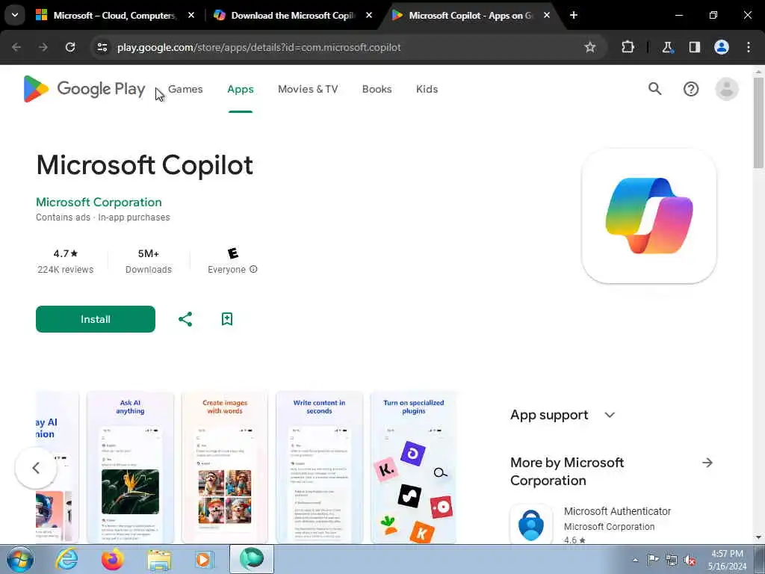Go back in browser history
This screenshot has height=574, width=765.
pos(16,47)
